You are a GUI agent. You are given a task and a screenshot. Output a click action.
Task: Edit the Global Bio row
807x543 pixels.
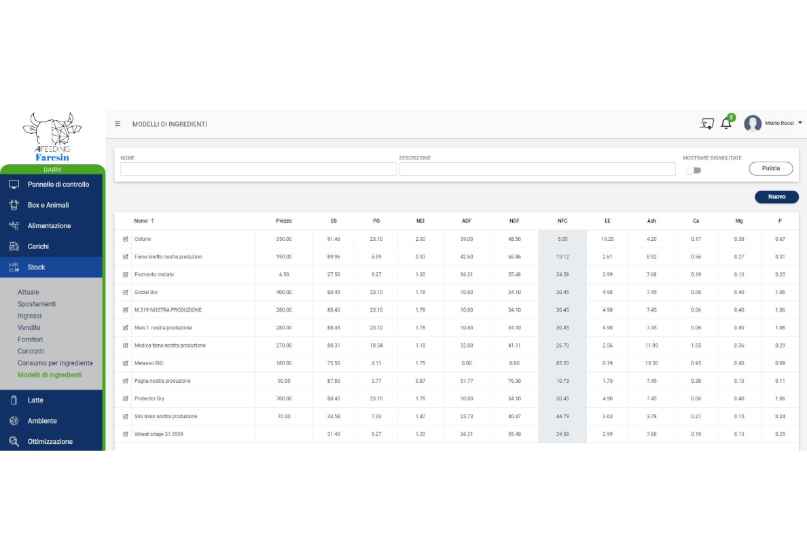point(125,292)
